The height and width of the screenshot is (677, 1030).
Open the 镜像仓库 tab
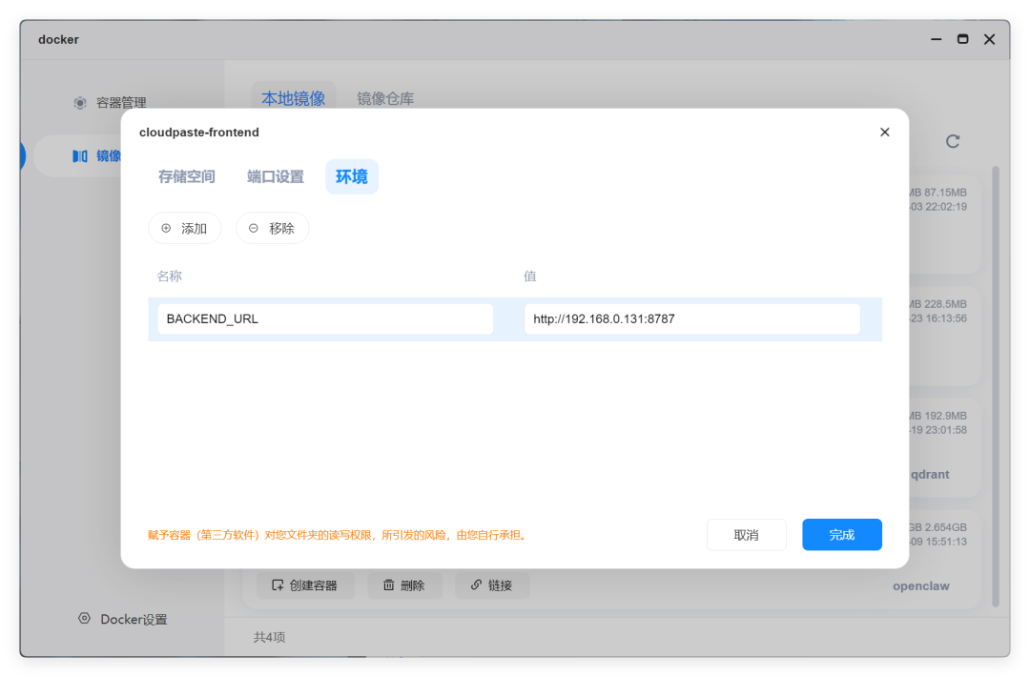pos(384,98)
